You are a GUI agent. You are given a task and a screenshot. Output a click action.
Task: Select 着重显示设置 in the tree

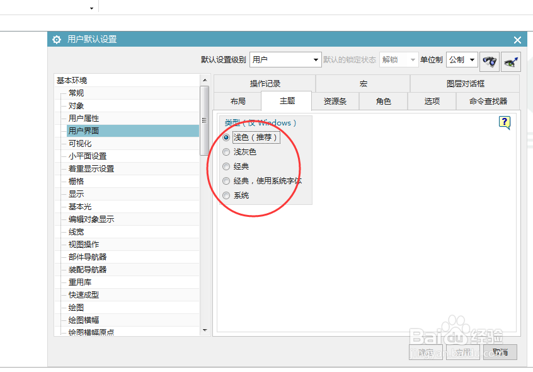pos(91,168)
